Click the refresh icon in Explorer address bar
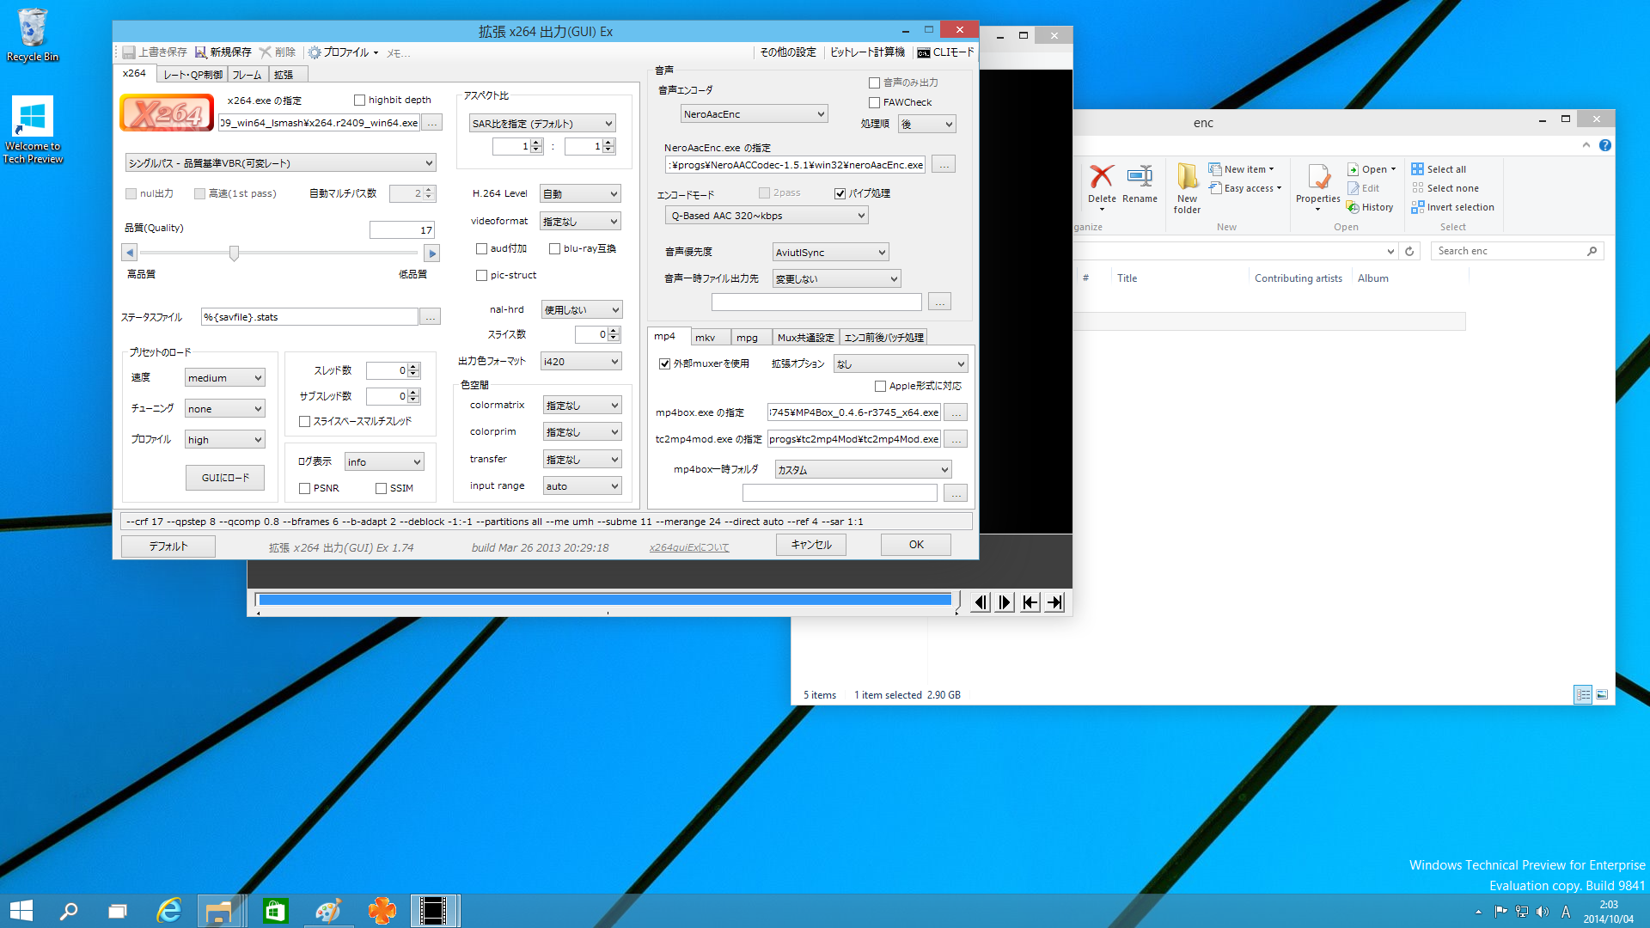The image size is (1650, 928). pyautogui.click(x=1409, y=251)
